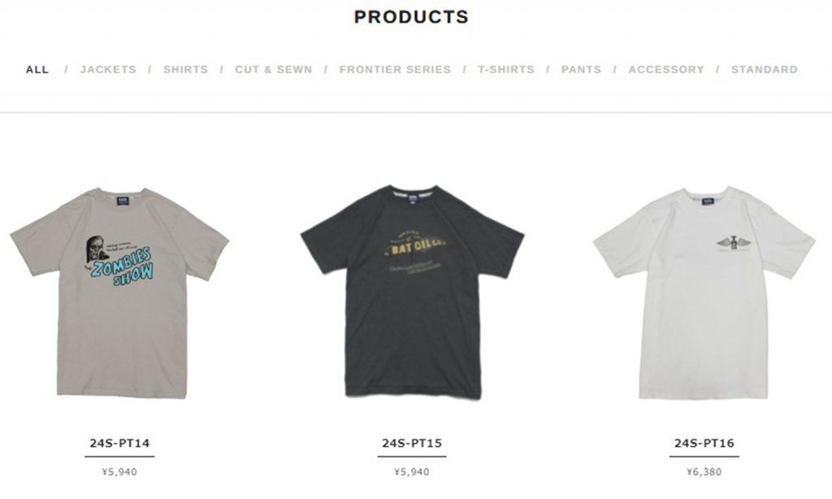Open the PANTS category
Viewport: 832px width, 499px height.
coord(582,70)
